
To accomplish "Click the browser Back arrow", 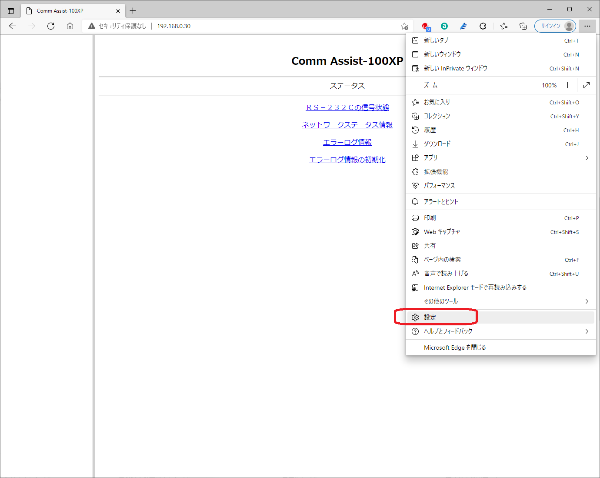I will coord(13,26).
